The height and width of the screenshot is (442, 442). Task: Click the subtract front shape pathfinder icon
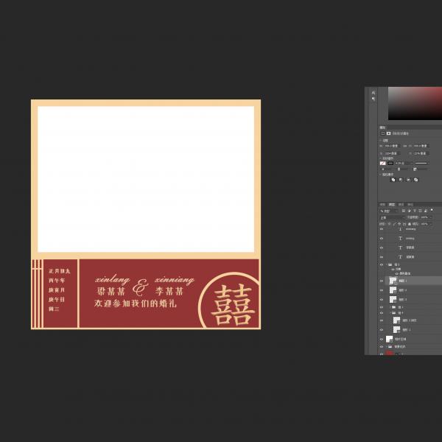point(401,179)
